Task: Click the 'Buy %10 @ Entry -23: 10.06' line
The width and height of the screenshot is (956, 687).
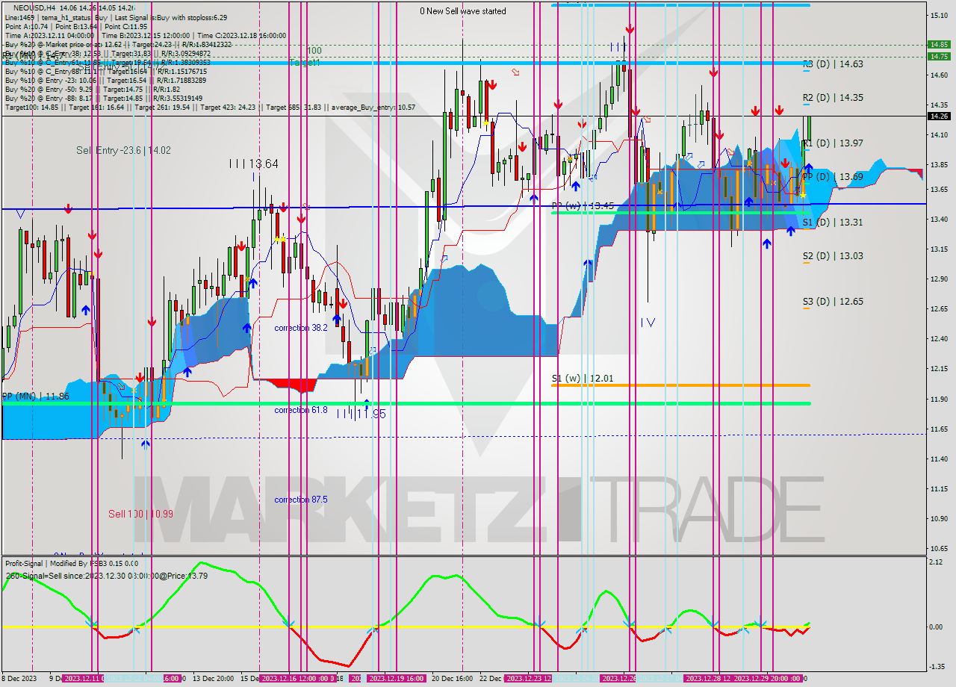Action: coord(105,80)
